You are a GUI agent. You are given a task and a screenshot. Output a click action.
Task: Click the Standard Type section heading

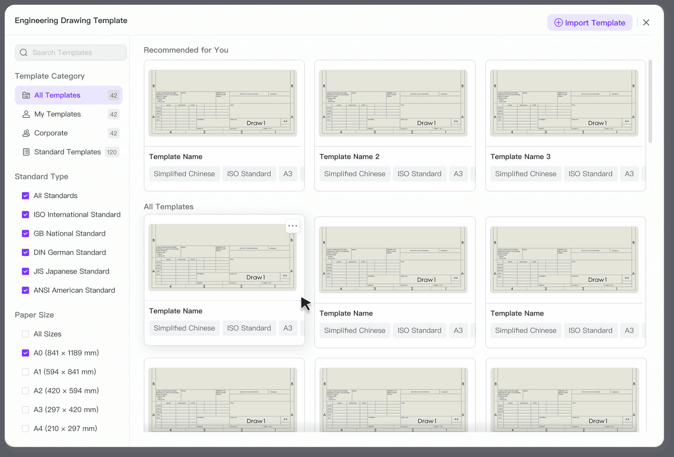(x=41, y=176)
